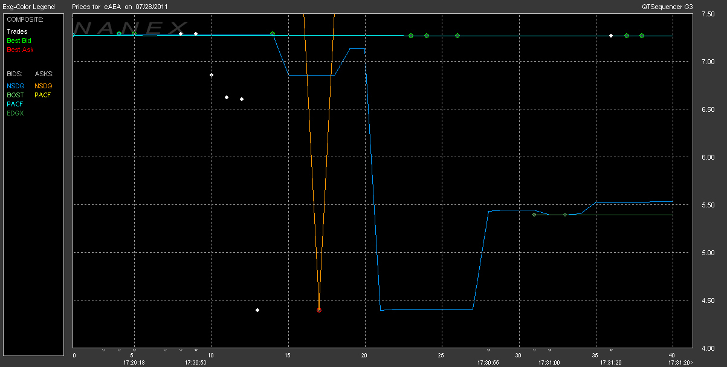Screen dimensions: 727x367
Task: Click the green marker at tick 31 near 5.40
Action: [x=534, y=215]
